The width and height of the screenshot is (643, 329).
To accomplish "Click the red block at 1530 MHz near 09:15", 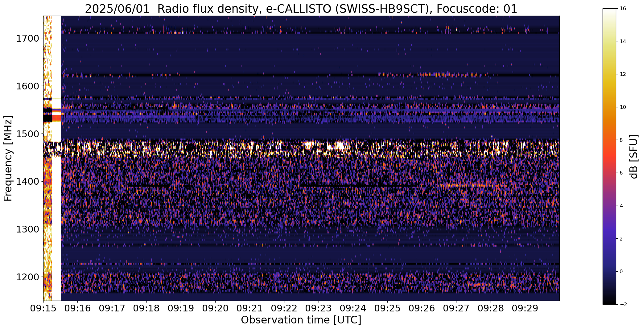I will pyautogui.click(x=56, y=118).
